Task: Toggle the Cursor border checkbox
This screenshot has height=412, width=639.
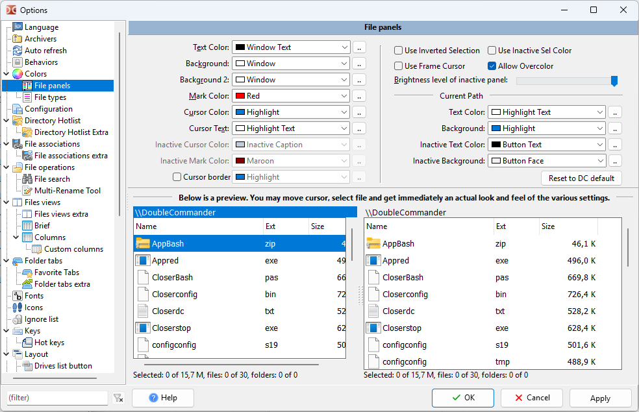Action: coord(177,177)
